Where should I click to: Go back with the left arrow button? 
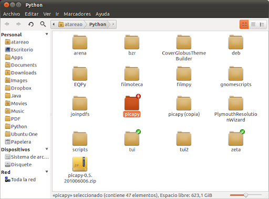[x=7, y=24]
